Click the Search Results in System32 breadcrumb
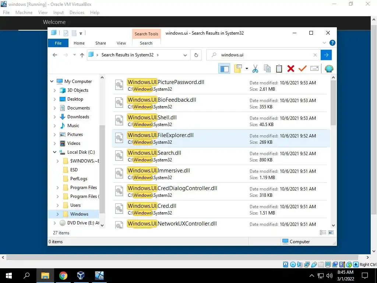 127,55
